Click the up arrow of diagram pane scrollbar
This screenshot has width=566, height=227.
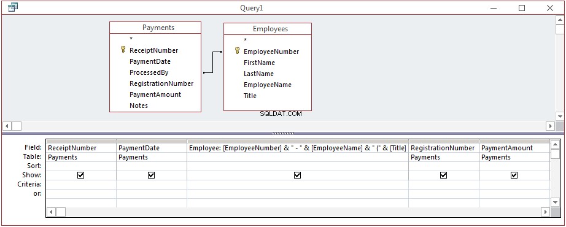click(x=560, y=20)
